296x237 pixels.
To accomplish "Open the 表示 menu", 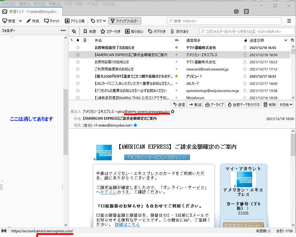I will click(39, 4).
